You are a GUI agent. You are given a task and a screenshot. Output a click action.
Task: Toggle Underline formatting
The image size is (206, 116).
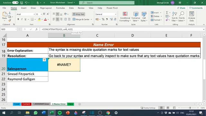point(25,19)
